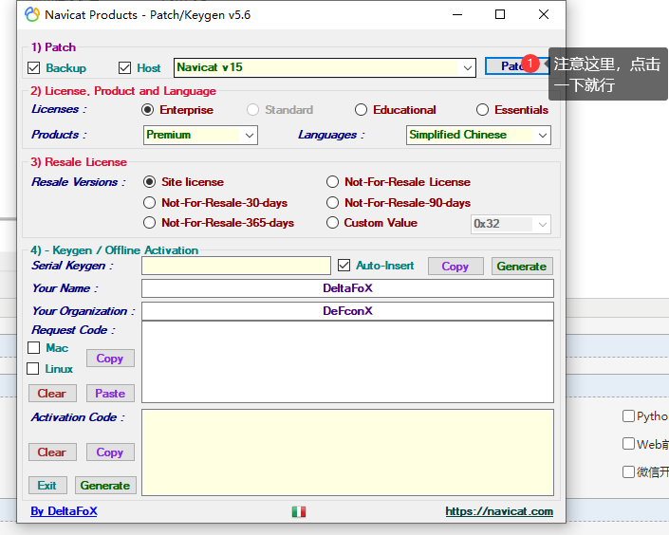This screenshot has height=535, width=669.
Task: Copy the Request Code
Action: pos(110,359)
